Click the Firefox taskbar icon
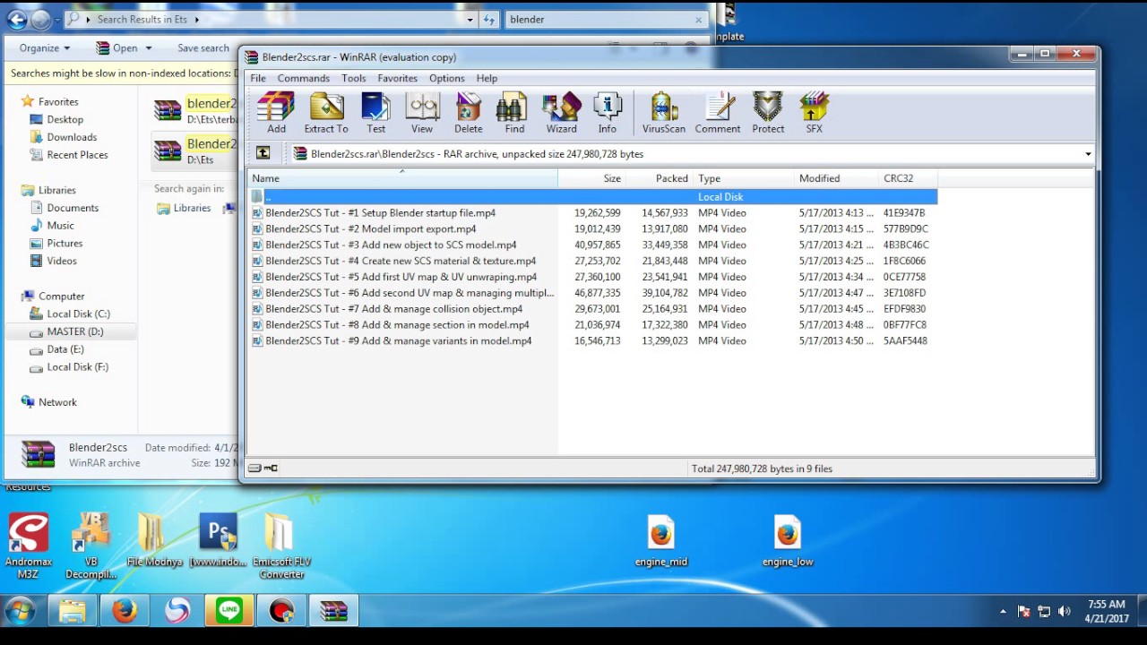The width and height of the screenshot is (1147, 645). 125,611
